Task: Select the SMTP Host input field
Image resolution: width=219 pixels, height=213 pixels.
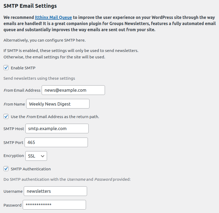Action: coord(57,128)
